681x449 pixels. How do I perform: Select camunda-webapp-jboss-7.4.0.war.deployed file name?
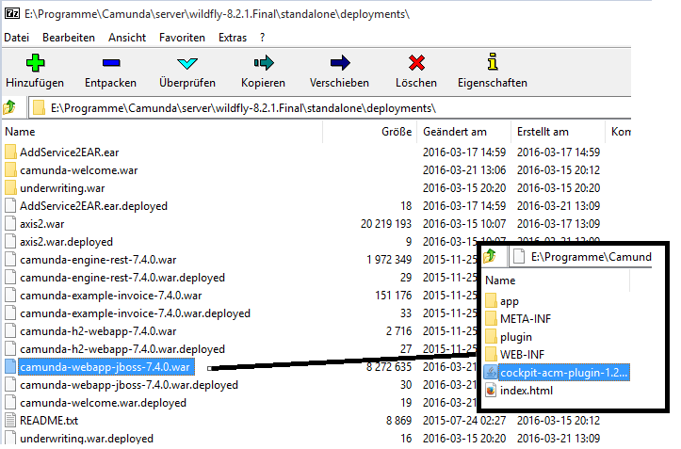pyautogui.click(x=129, y=385)
